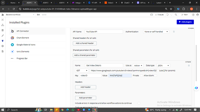Click the request URL input field
200x112 pixels.
123,70
